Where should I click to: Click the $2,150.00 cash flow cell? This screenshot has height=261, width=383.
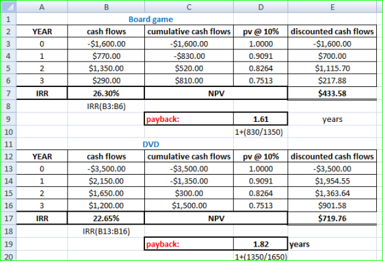coord(106,181)
